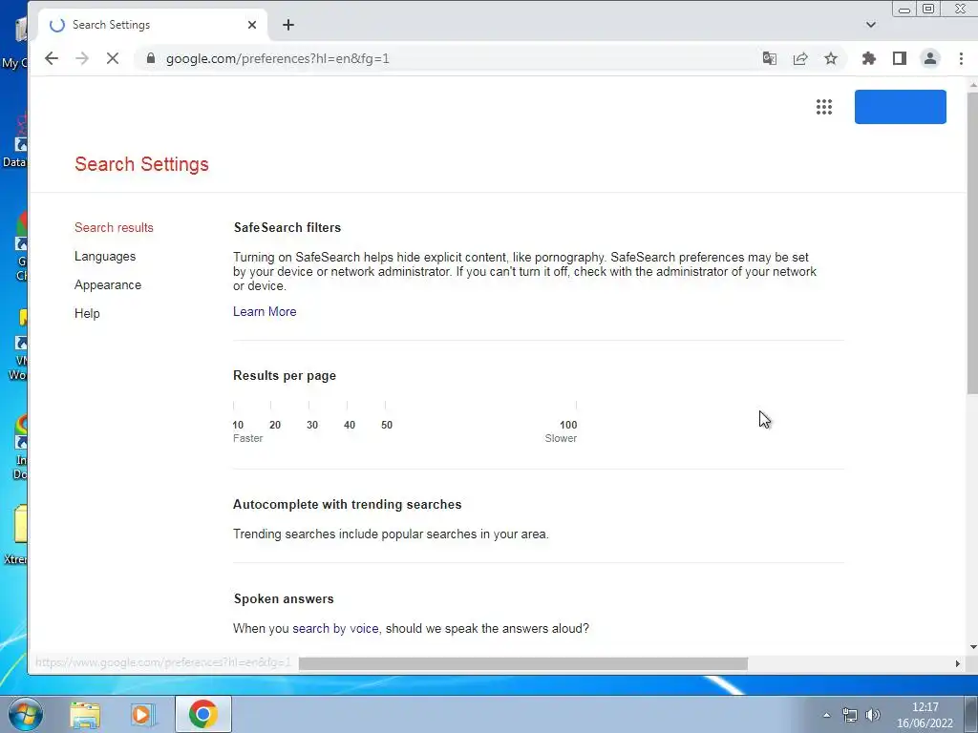Image resolution: width=978 pixels, height=733 pixels.
Task: Click the Spoken answers heading
Action: (x=284, y=599)
